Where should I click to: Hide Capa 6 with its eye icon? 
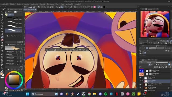[x=140, y=71]
